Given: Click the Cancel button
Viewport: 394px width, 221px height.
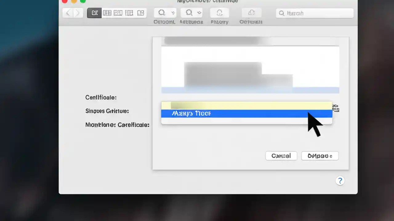Looking at the screenshot, I should coord(281,156).
